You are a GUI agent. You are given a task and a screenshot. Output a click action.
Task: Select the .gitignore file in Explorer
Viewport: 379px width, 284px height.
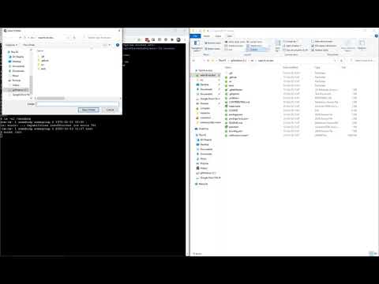235,94
